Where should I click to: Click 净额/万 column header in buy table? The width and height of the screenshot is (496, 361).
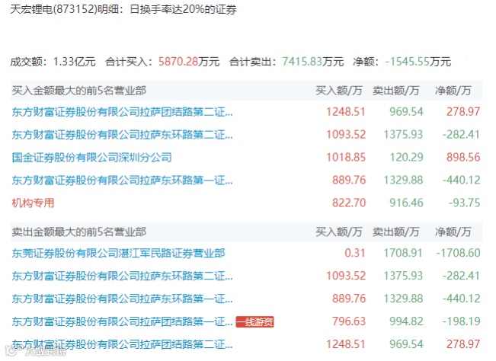point(453,91)
